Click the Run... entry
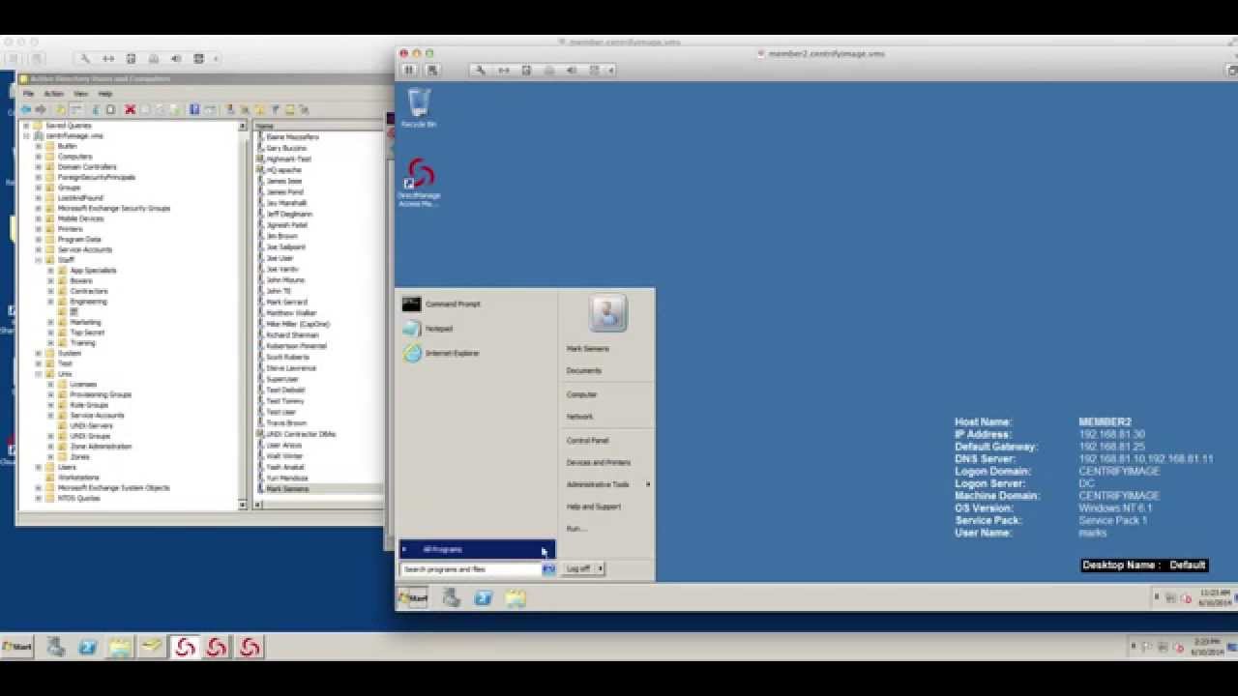The height and width of the screenshot is (696, 1238). [576, 528]
